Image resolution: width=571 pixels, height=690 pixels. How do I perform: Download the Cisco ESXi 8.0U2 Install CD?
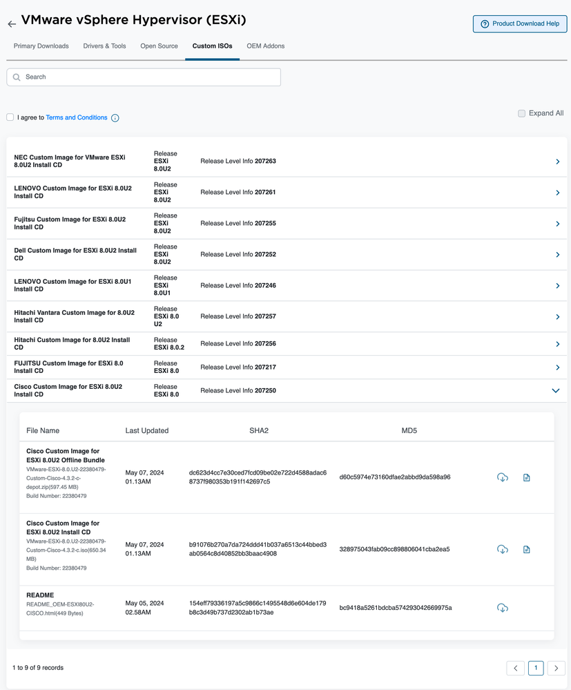pos(503,549)
